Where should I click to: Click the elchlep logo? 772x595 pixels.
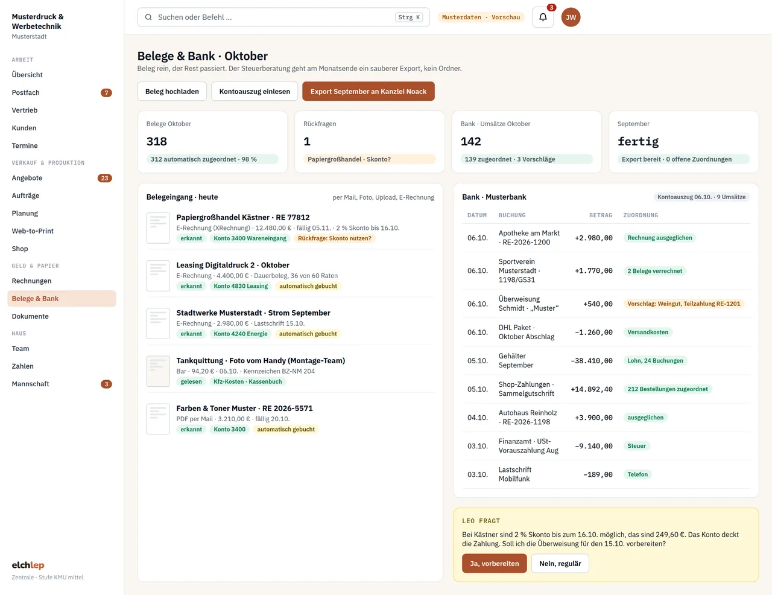(28, 565)
